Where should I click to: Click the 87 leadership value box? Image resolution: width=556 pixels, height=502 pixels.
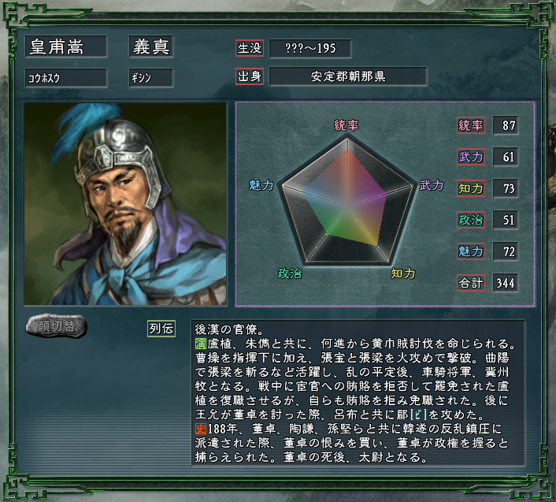point(506,125)
